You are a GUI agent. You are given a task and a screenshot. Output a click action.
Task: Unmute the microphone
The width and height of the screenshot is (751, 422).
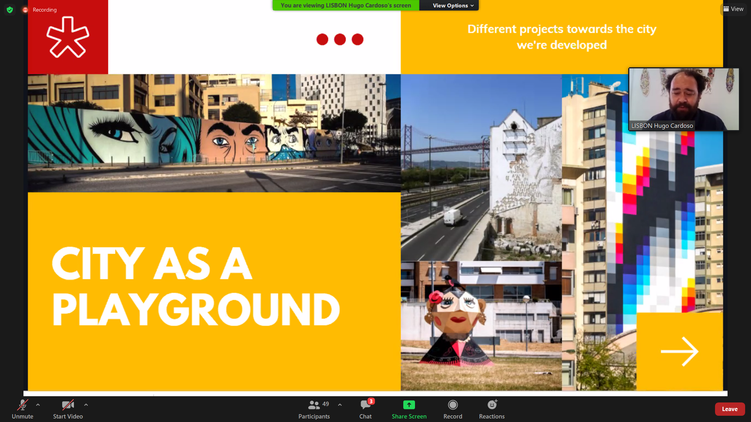22,409
